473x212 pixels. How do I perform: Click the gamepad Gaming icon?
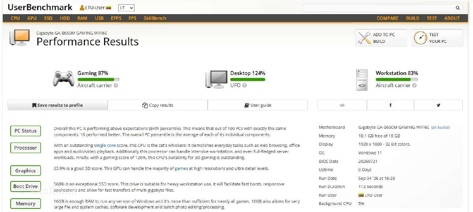63,79
